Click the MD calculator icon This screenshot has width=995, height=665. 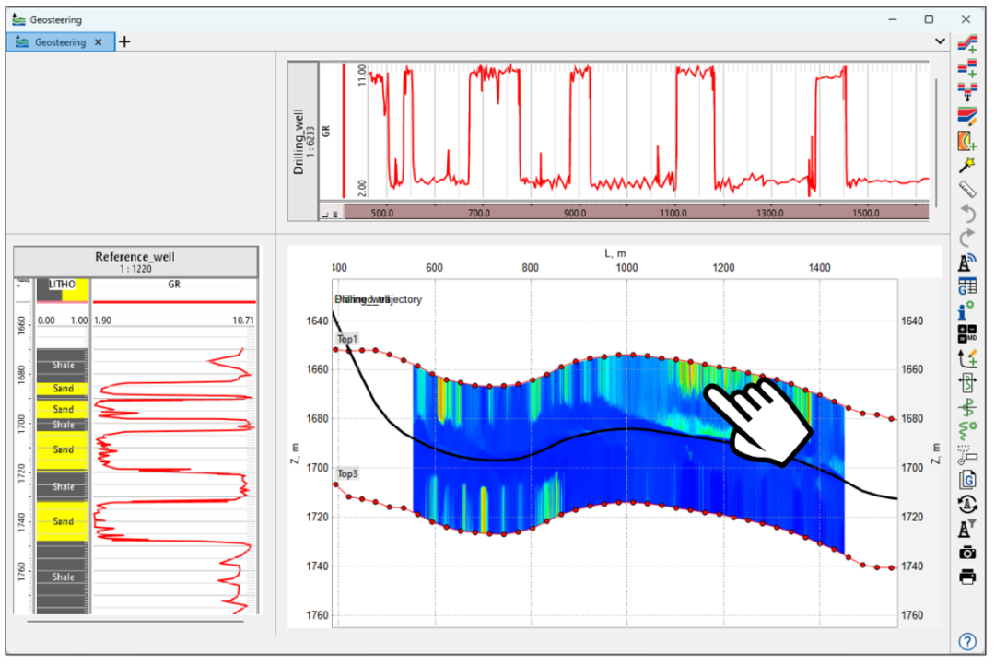967,333
